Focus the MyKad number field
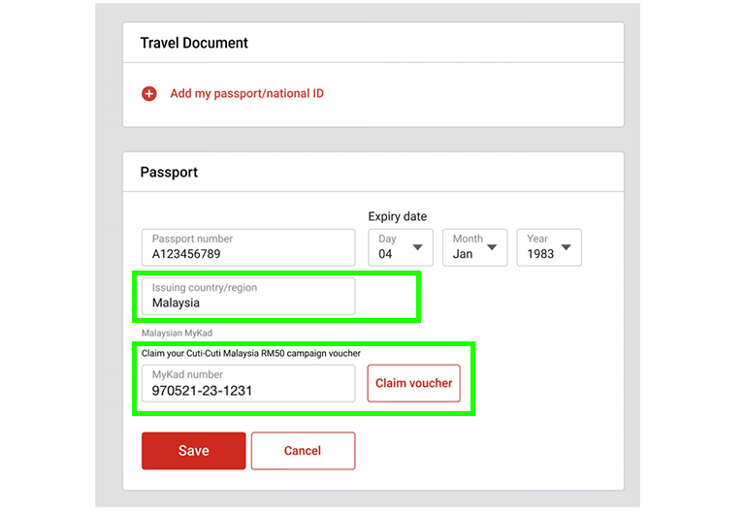This screenshot has height=513, width=746. click(248, 383)
